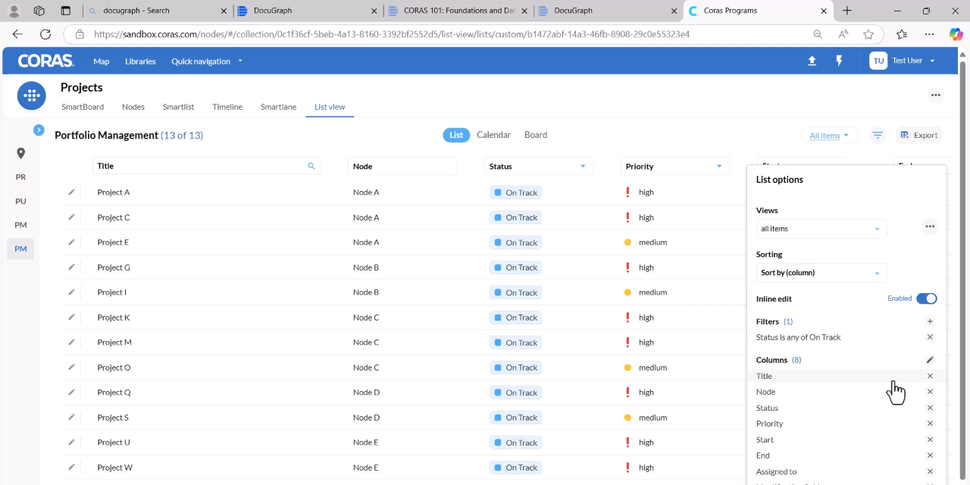Click the upload icon in CORAS header
This screenshot has width=970, height=485.
pos(812,61)
